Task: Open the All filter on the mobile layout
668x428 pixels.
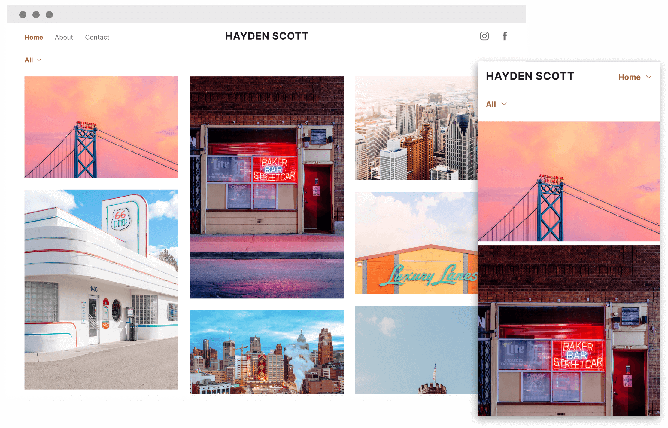Action: [x=492, y=104]
